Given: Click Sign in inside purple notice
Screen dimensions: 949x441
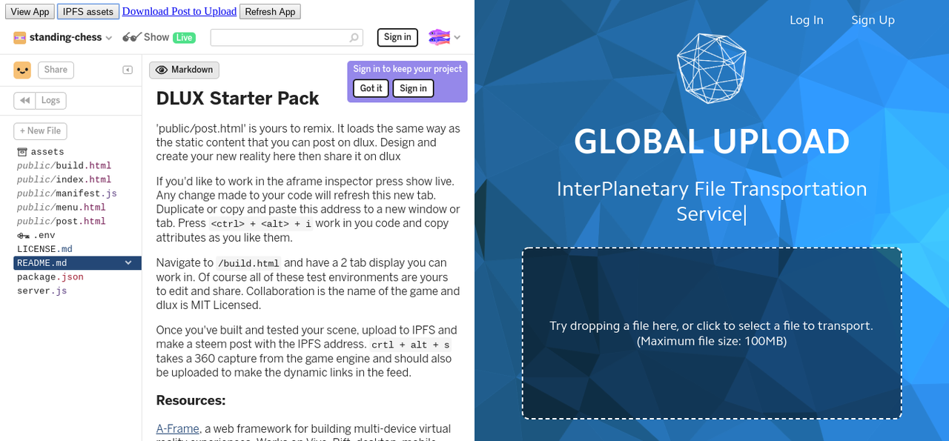Looking at the screenshot, I should [x=413, y=88].
